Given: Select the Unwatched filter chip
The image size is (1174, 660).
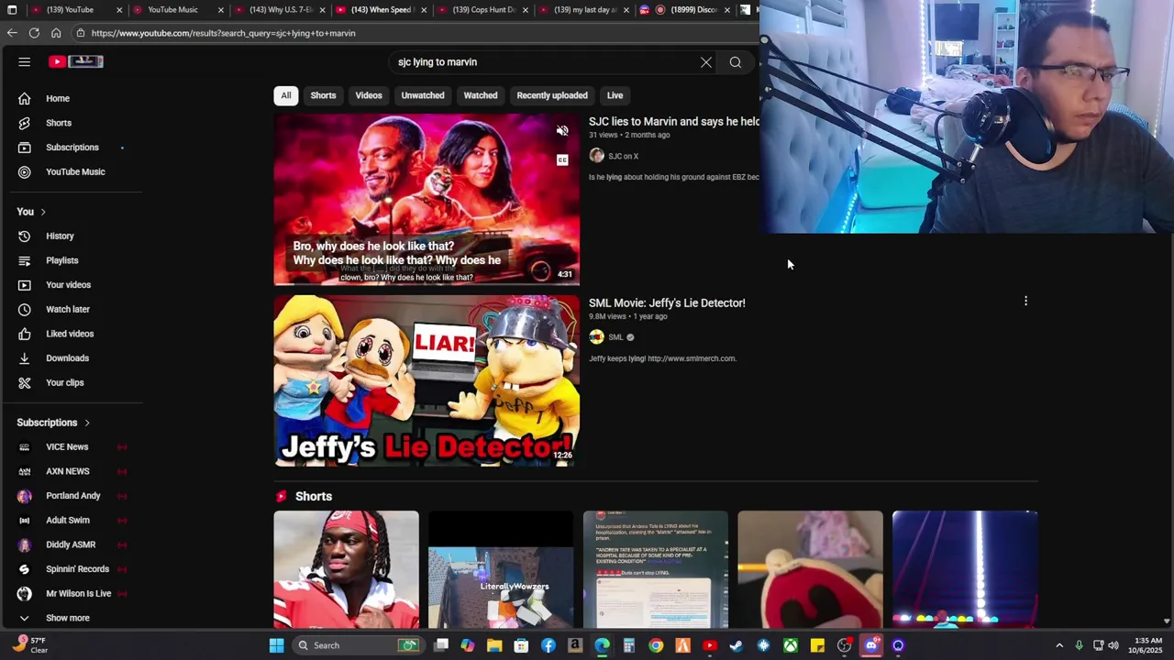Looking at the screenshot, I should (x=423, y=95).
